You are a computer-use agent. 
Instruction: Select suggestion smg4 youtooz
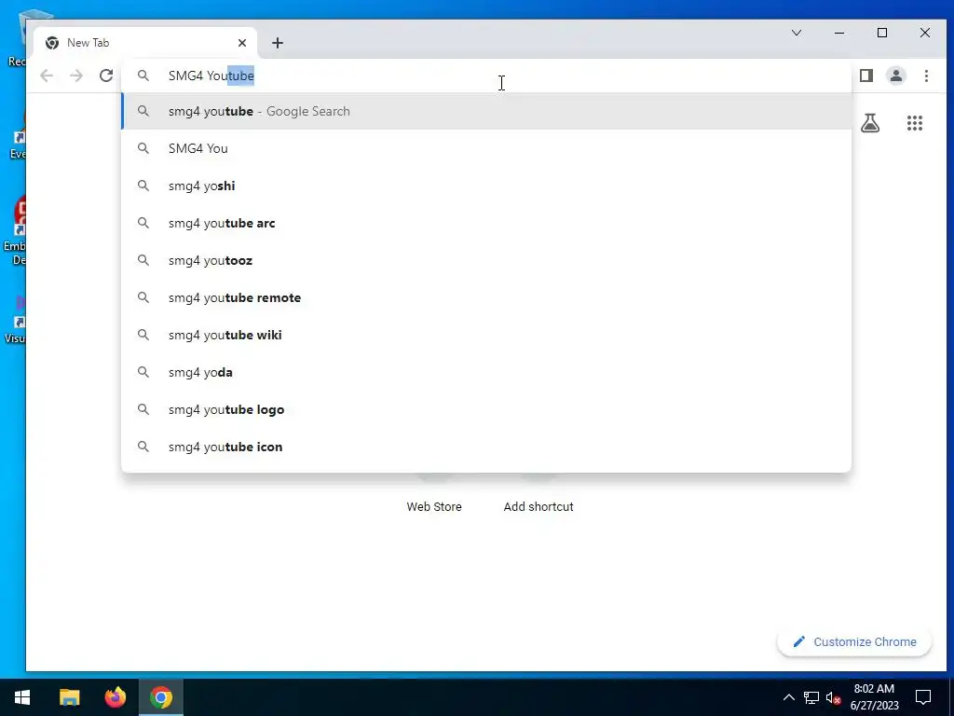tap(486, 260)
